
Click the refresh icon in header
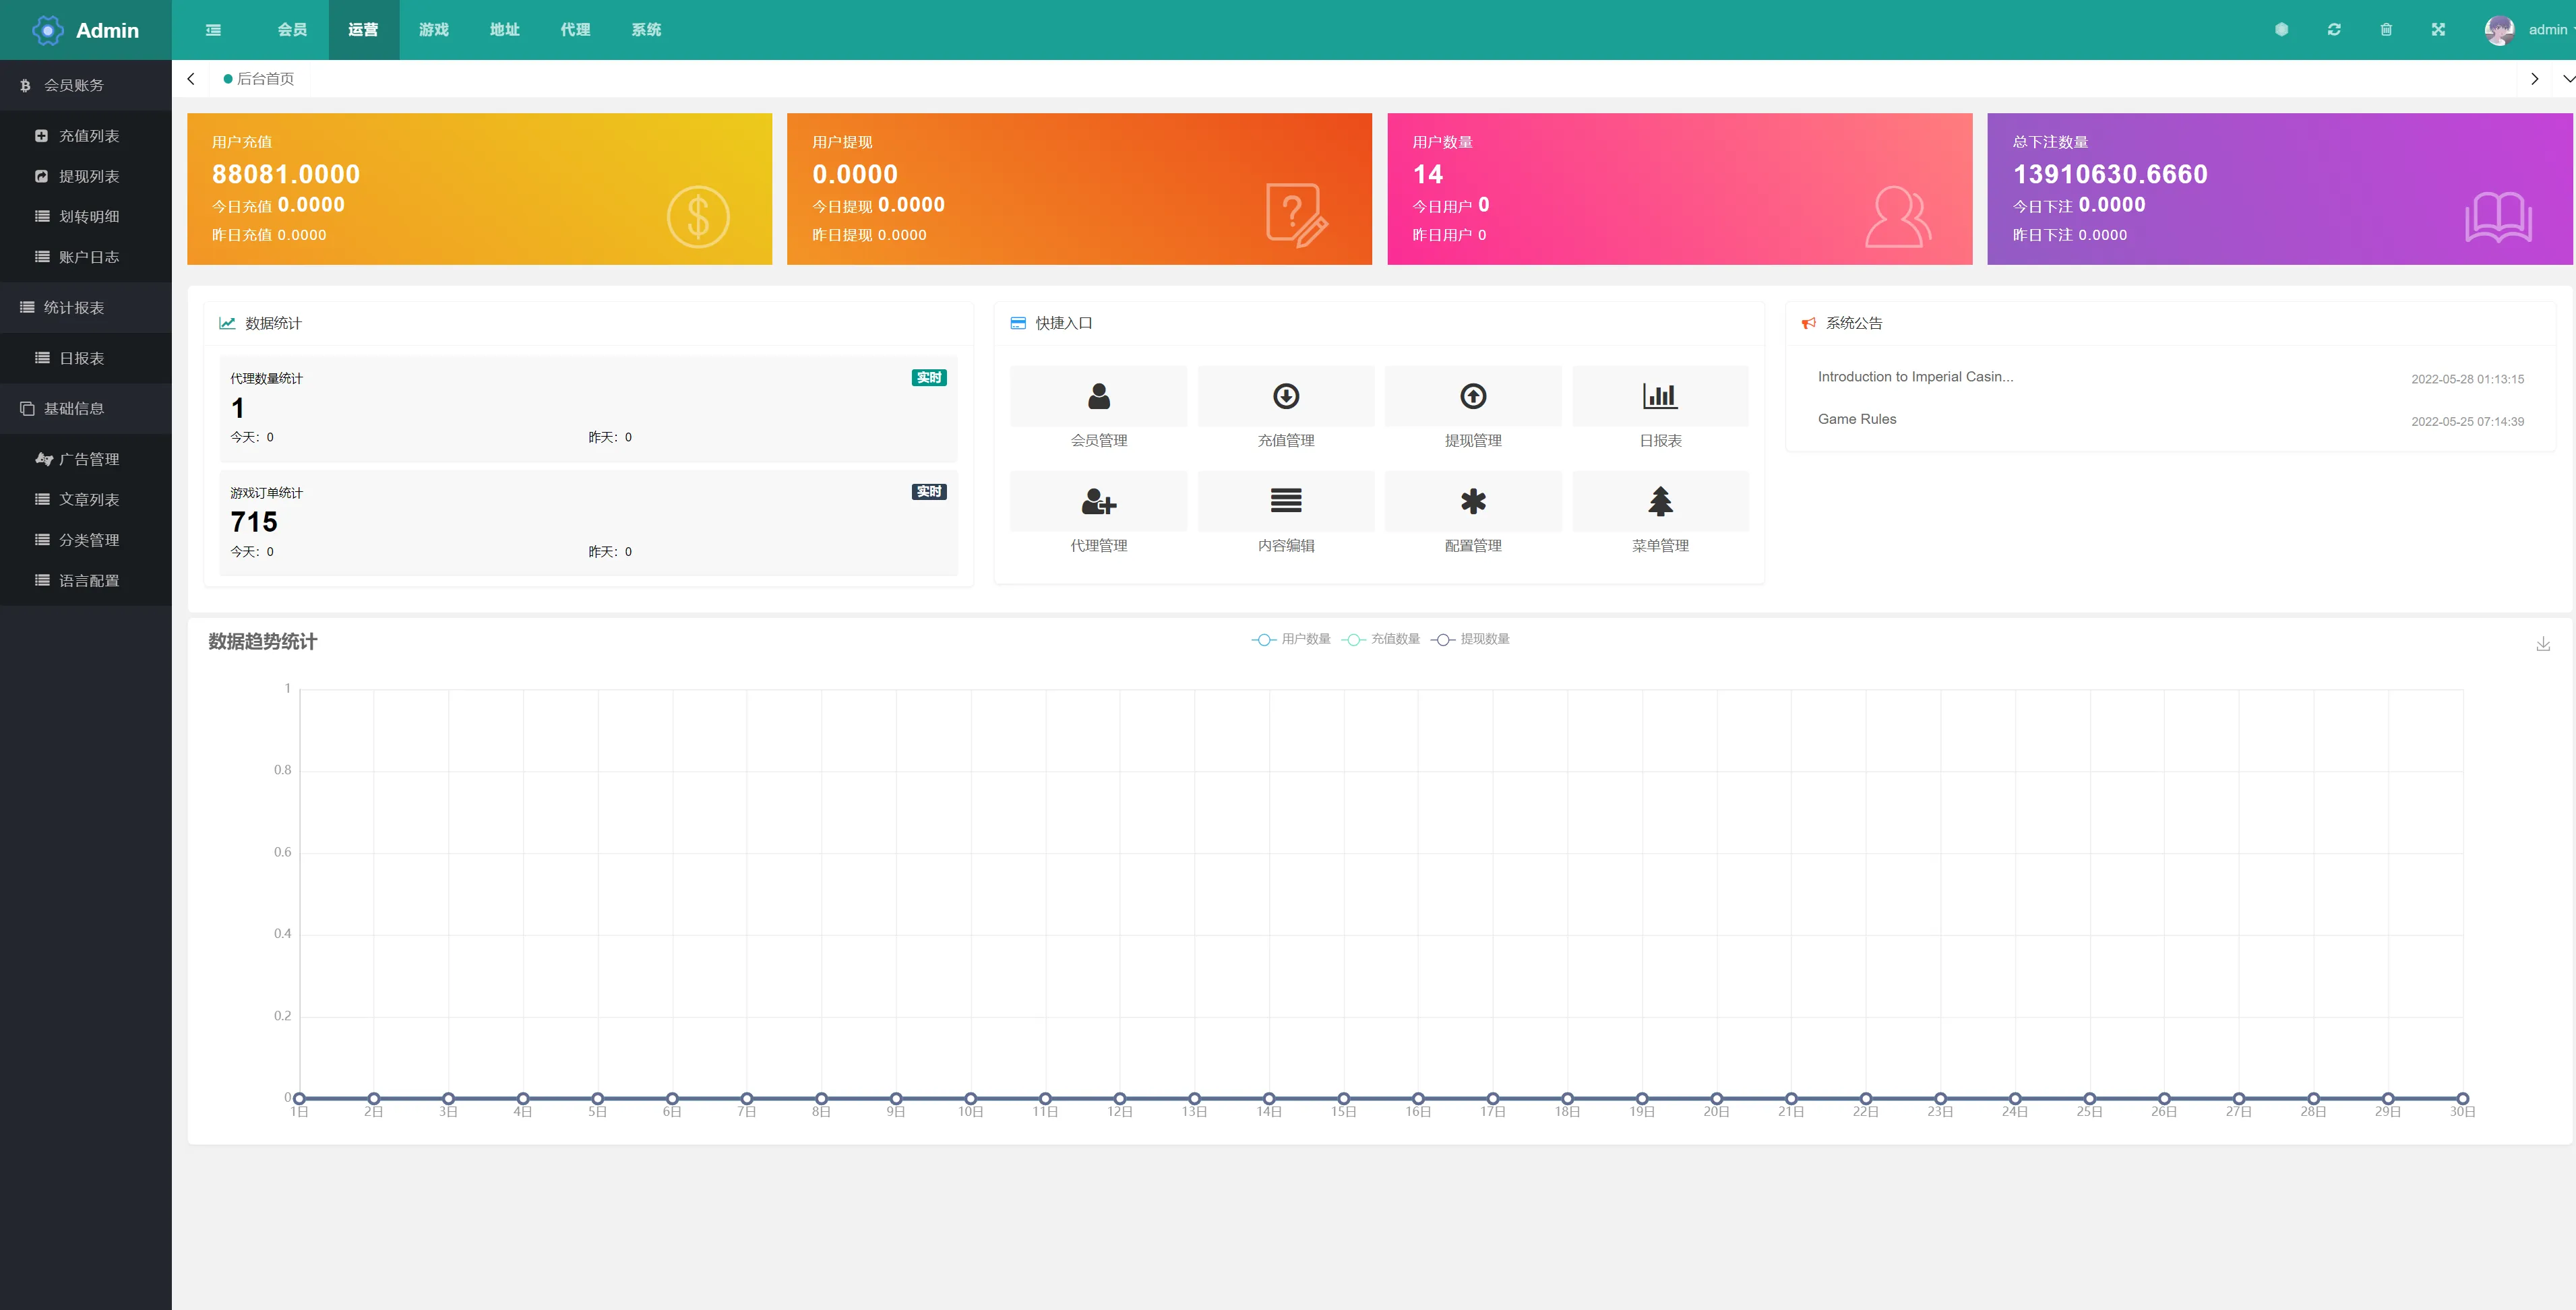pyautogui.click(x=2334, y=30)
